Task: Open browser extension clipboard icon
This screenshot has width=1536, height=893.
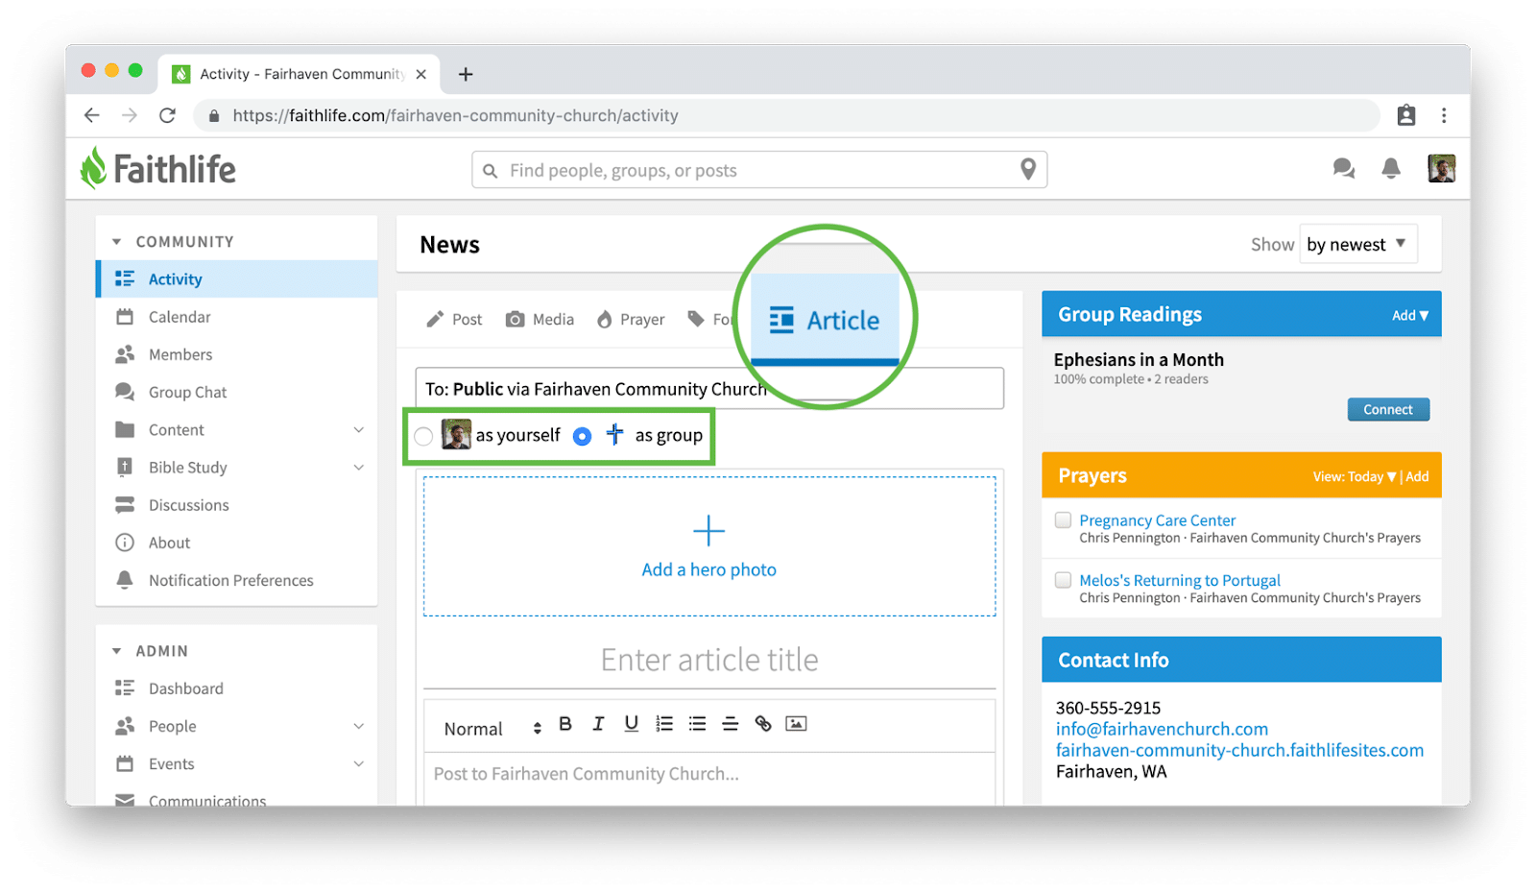Action: click(1405, 115)
